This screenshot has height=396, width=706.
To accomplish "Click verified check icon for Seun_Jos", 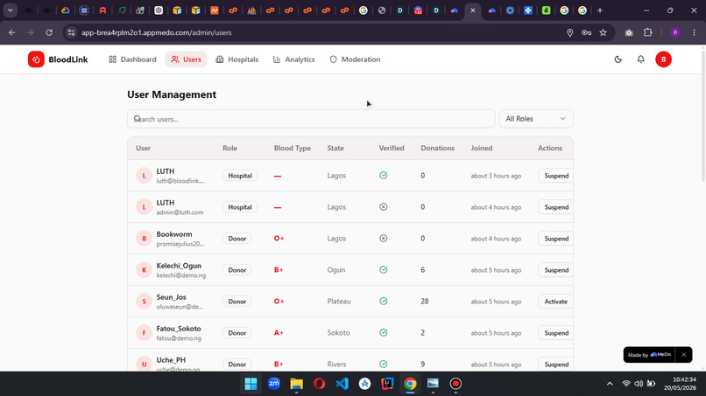I will click(x=383, y=302).
